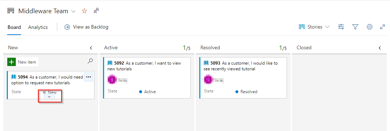
Task: Collapse the Closed column with chevron
Action: pyautogui.click(x=380, y=47)
